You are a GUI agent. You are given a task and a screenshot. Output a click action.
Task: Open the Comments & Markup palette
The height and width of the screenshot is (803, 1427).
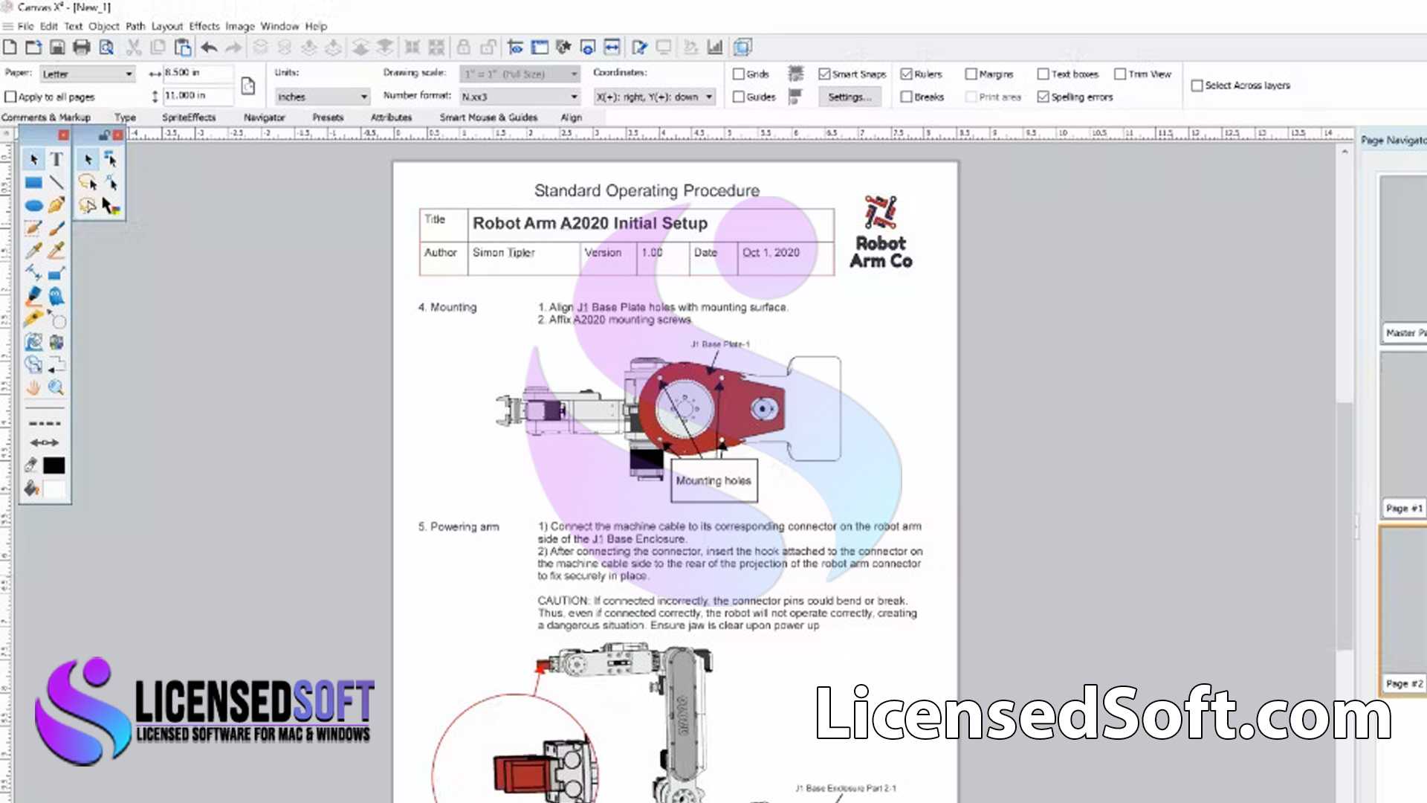click(46, 117)
